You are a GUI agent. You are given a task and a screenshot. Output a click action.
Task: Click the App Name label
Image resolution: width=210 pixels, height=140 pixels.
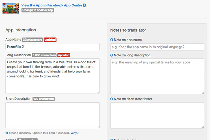[x=13, y=40]
